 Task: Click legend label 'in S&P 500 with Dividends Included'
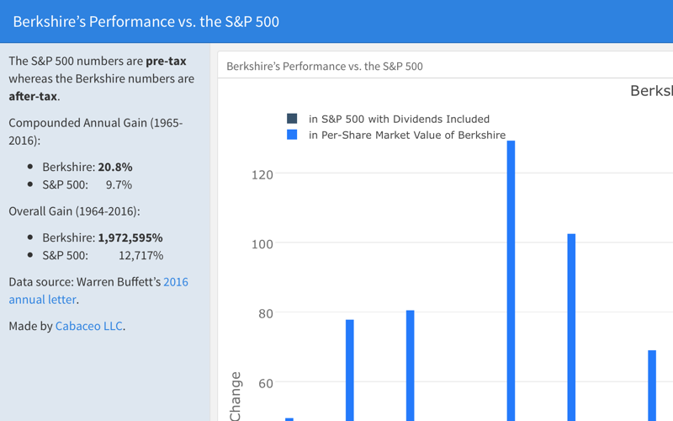click(x=399, y=119)
